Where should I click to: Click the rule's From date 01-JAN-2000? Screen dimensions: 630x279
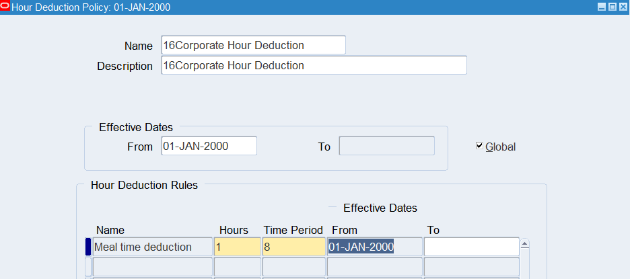pyautogui.click(x=374, y=247)
